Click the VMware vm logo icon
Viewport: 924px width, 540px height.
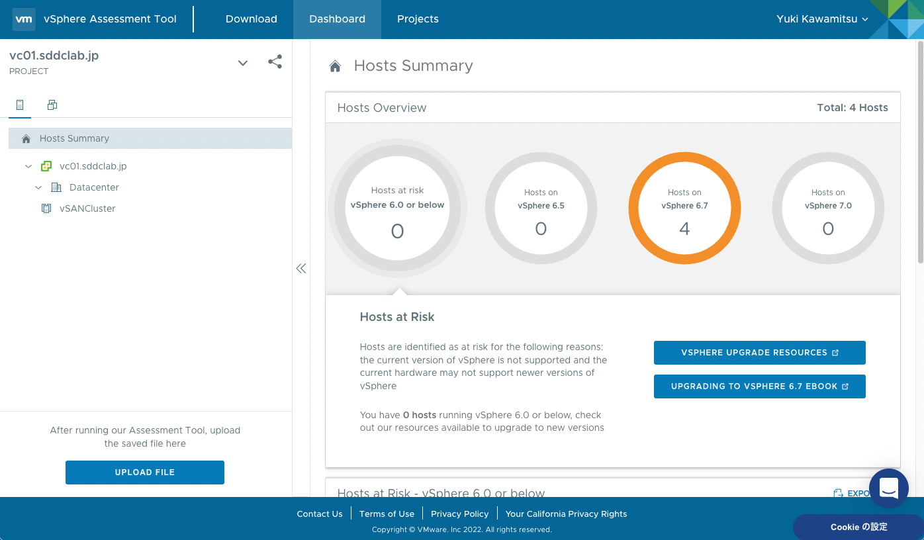click(x=24, y=19)
